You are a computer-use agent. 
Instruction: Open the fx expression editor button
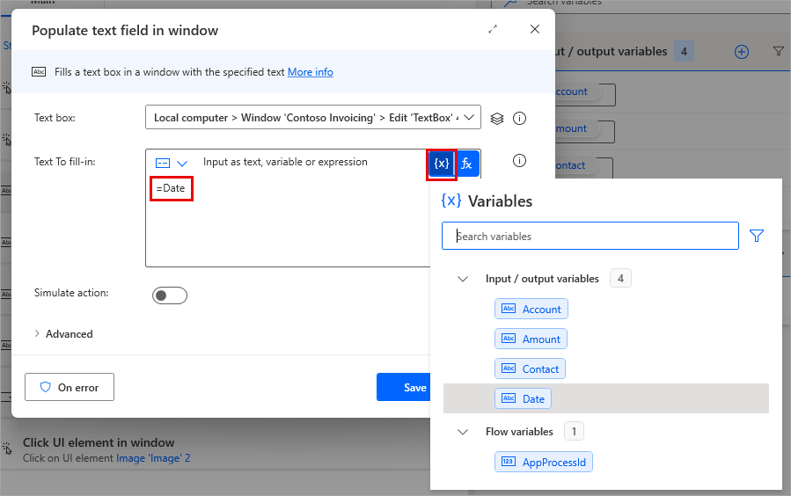tap(467, 164)
